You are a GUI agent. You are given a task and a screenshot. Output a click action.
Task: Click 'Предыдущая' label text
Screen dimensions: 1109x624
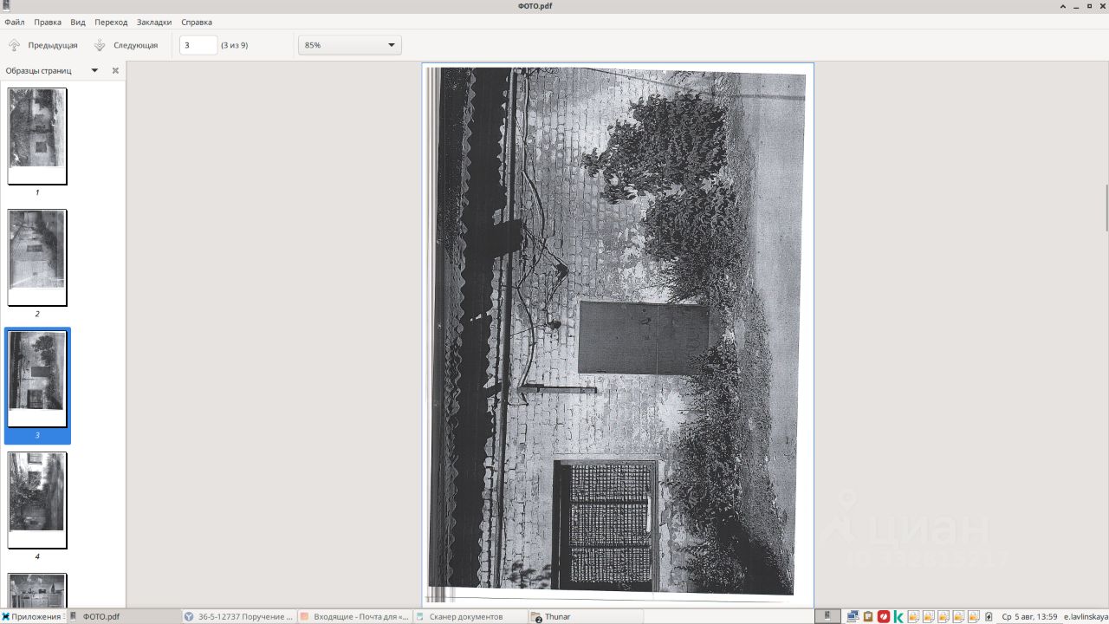(x=53, y=45)
